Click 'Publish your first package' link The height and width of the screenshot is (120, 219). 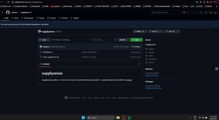pos(153,88)
